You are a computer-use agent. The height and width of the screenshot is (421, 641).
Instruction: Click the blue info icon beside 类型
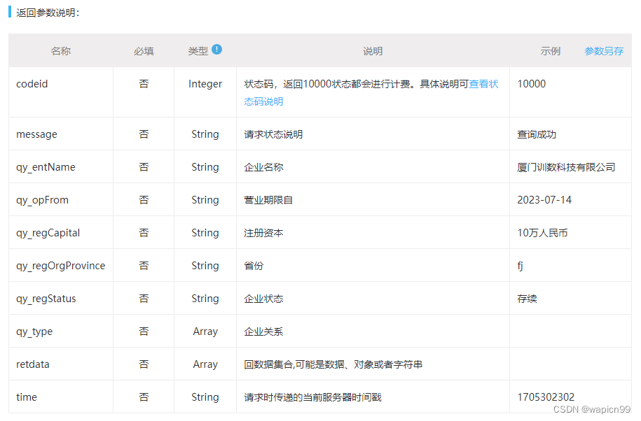[216, 50]
